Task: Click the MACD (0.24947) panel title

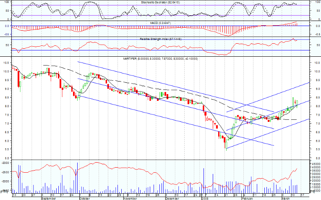Action: (x=160, y=23)
